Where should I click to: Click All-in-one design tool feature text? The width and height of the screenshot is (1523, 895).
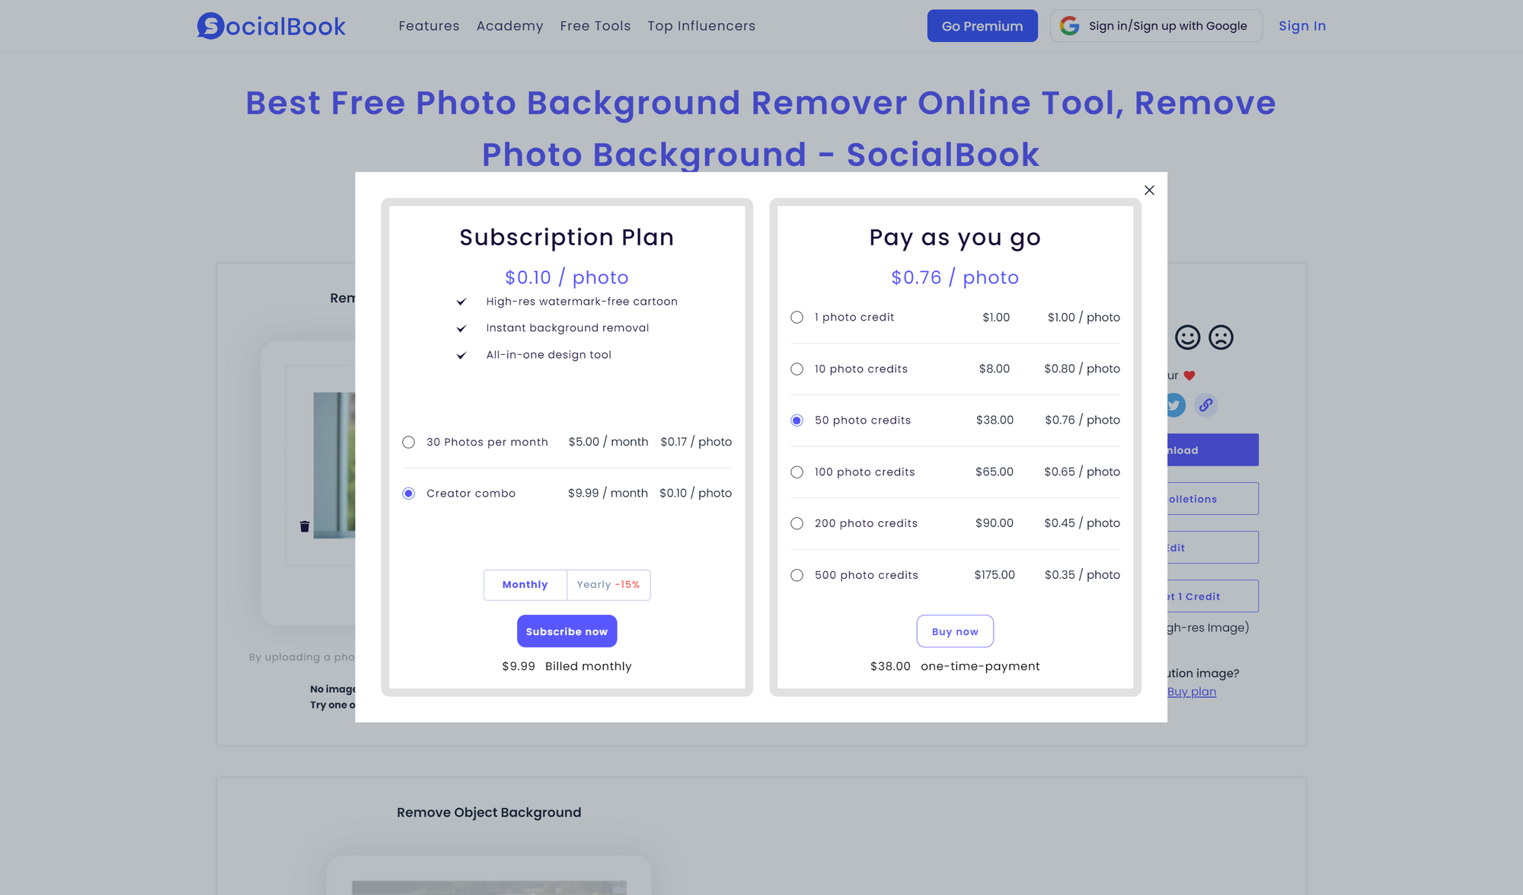pos(548,355)
